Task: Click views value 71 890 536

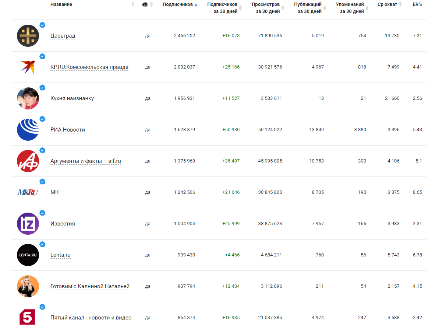Action: tap(270, 36)
